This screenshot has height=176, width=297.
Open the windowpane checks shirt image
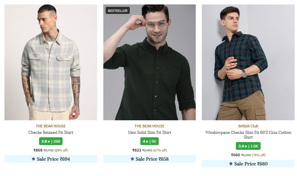pos(248,63)
